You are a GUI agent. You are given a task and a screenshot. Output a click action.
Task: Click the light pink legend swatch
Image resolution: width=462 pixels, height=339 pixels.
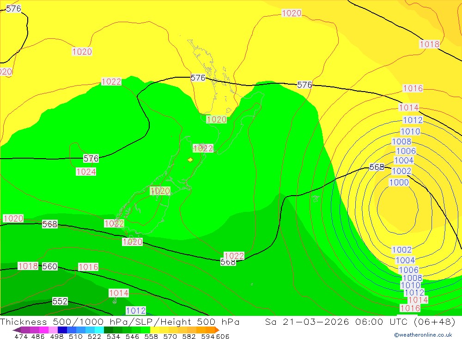pos(53,330)
